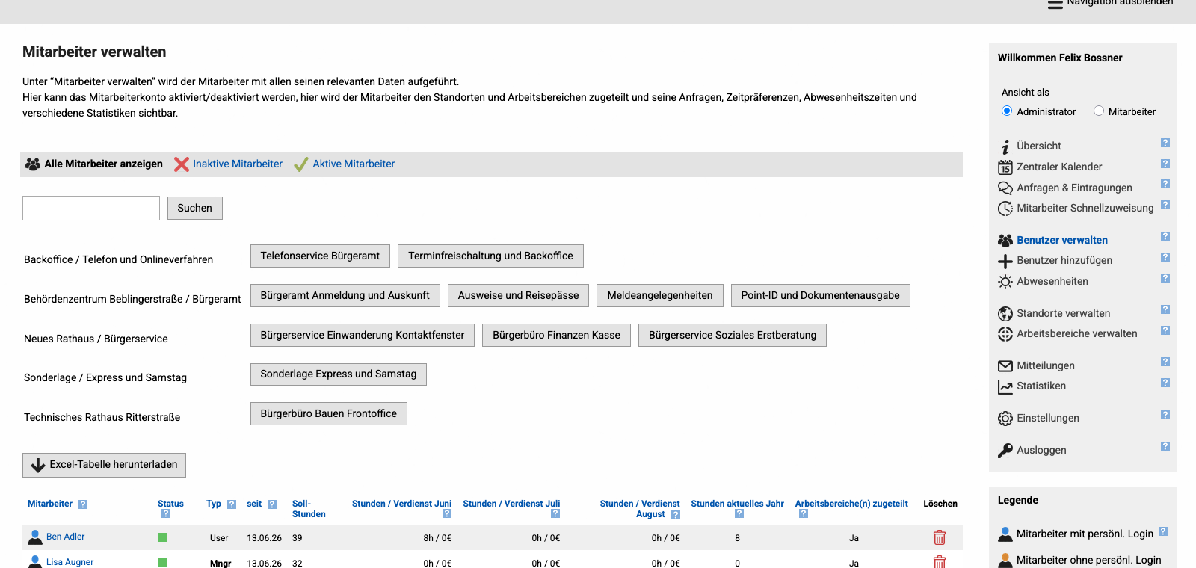Select the Mitarbeiter view radio button
Viewport: 1196px width, 568px height.
tap(1099, 111)
